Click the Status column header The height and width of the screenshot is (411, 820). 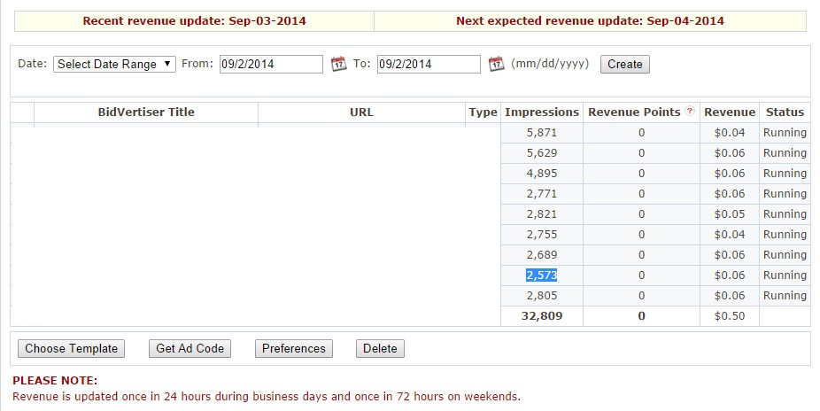(785, 112)
